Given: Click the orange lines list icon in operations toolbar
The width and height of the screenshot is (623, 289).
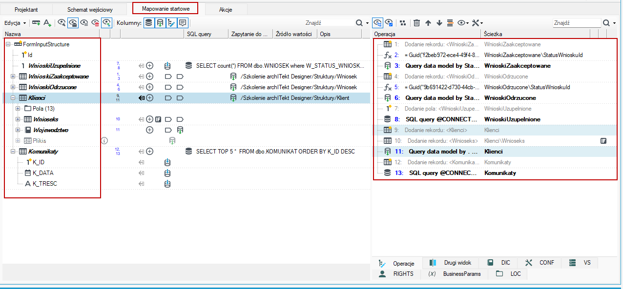Looking at the screenshot, I should 450,23.
